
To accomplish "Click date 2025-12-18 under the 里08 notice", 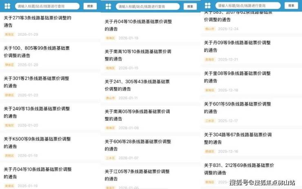I will 228,90.
